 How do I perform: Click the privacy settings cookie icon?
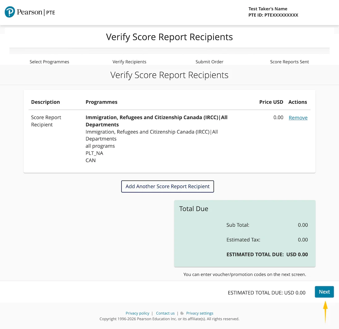[x=182, y=313]
